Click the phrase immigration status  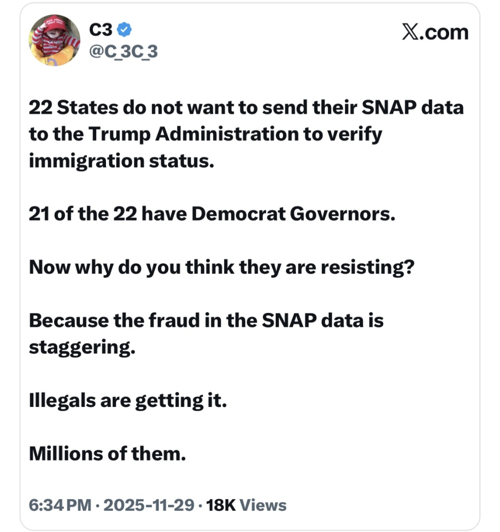coord(121,161)
